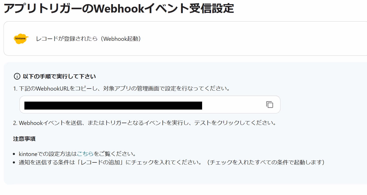This screenshot has width=367, height=195.
Task: Click the info icon beside 以下の手順で実行して下さい
Action: [17, 76]
